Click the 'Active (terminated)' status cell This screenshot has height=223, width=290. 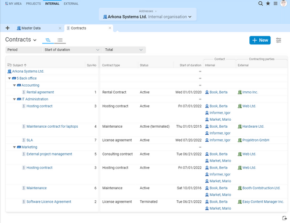(155, 127)
